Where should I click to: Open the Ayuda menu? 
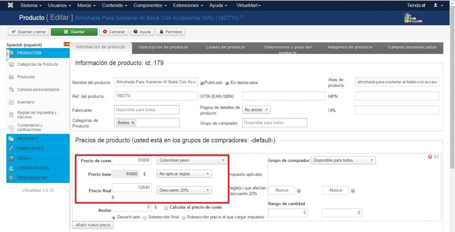pos(218,5)
